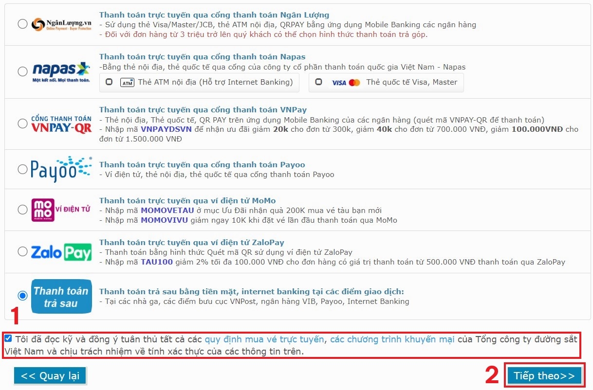Click the Napas payment gateway heading
The width and height of the screenshot is (593, 390).
coord(203,57)
